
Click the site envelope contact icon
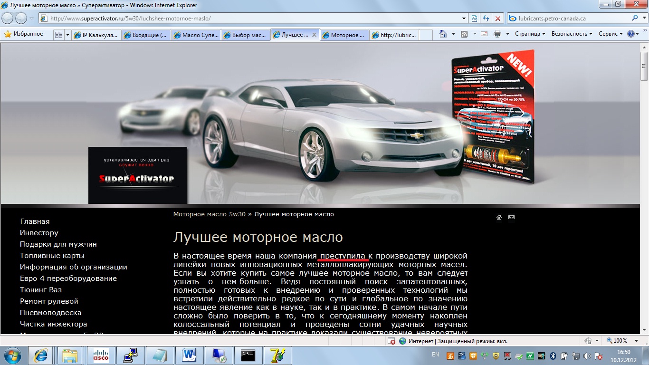point(511,217)
